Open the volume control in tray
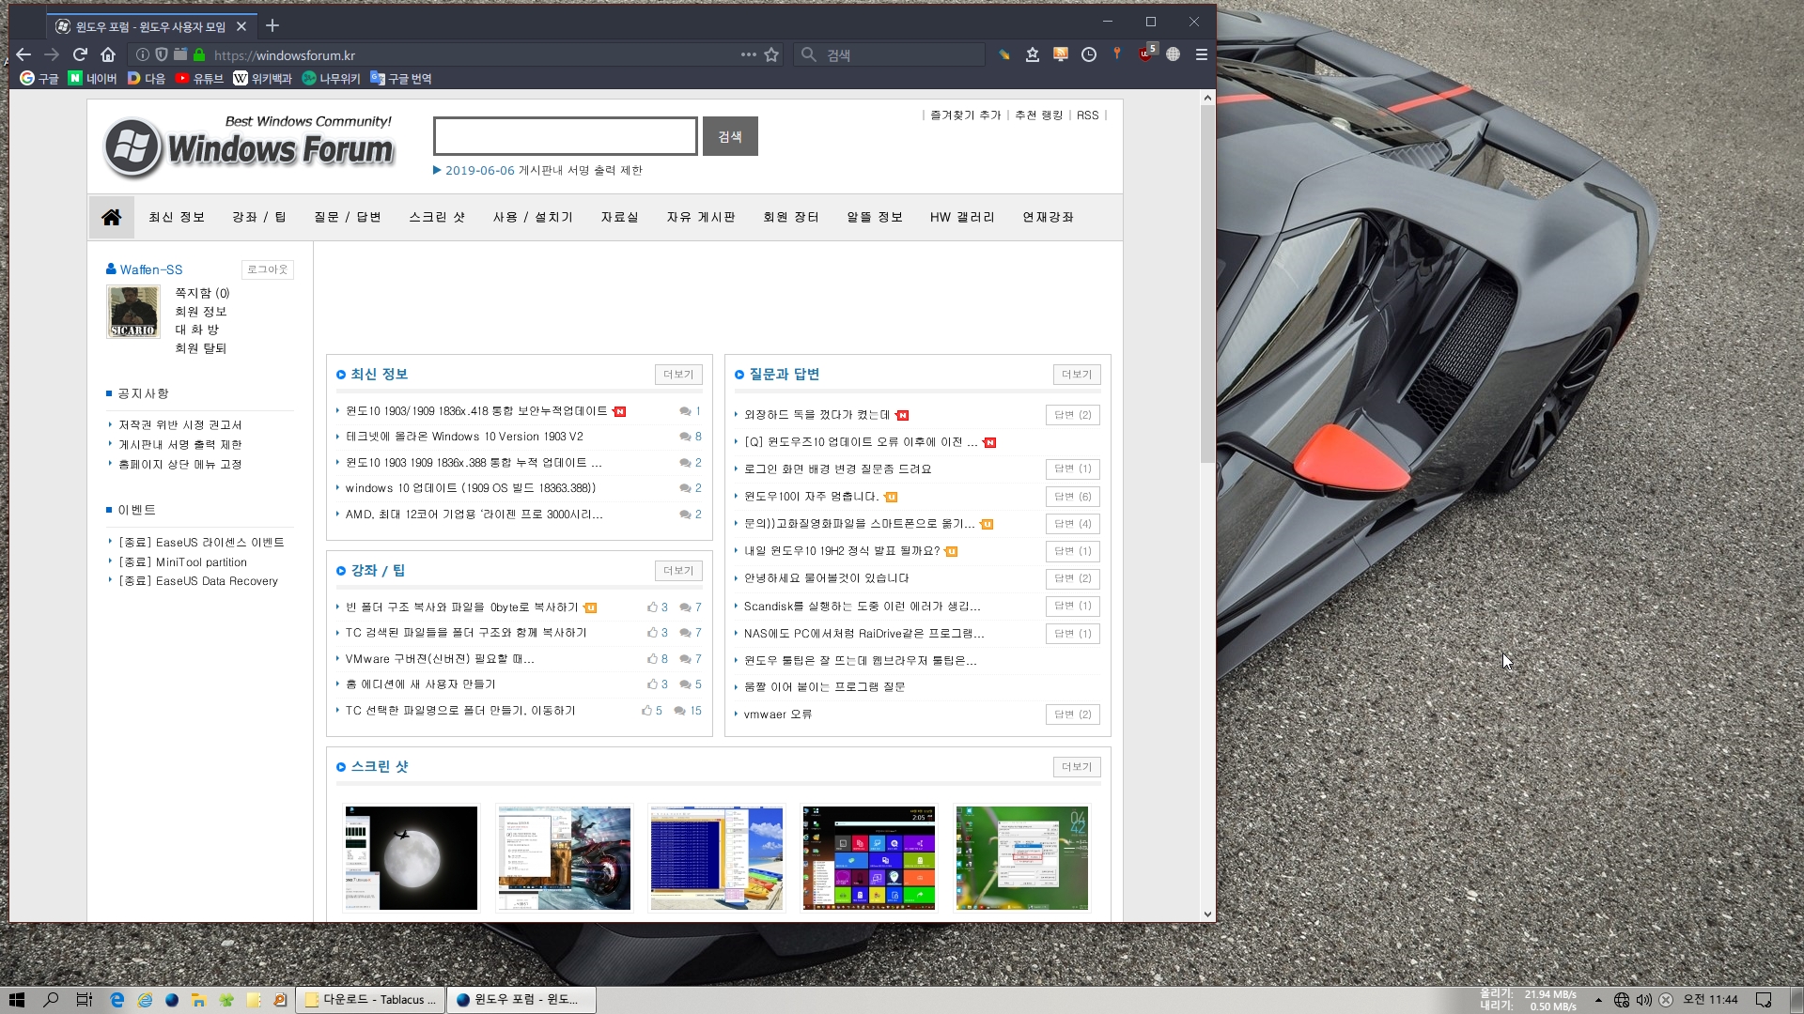The height and width of the screenshot is (1014, 1804). tap(1643, 1000)
